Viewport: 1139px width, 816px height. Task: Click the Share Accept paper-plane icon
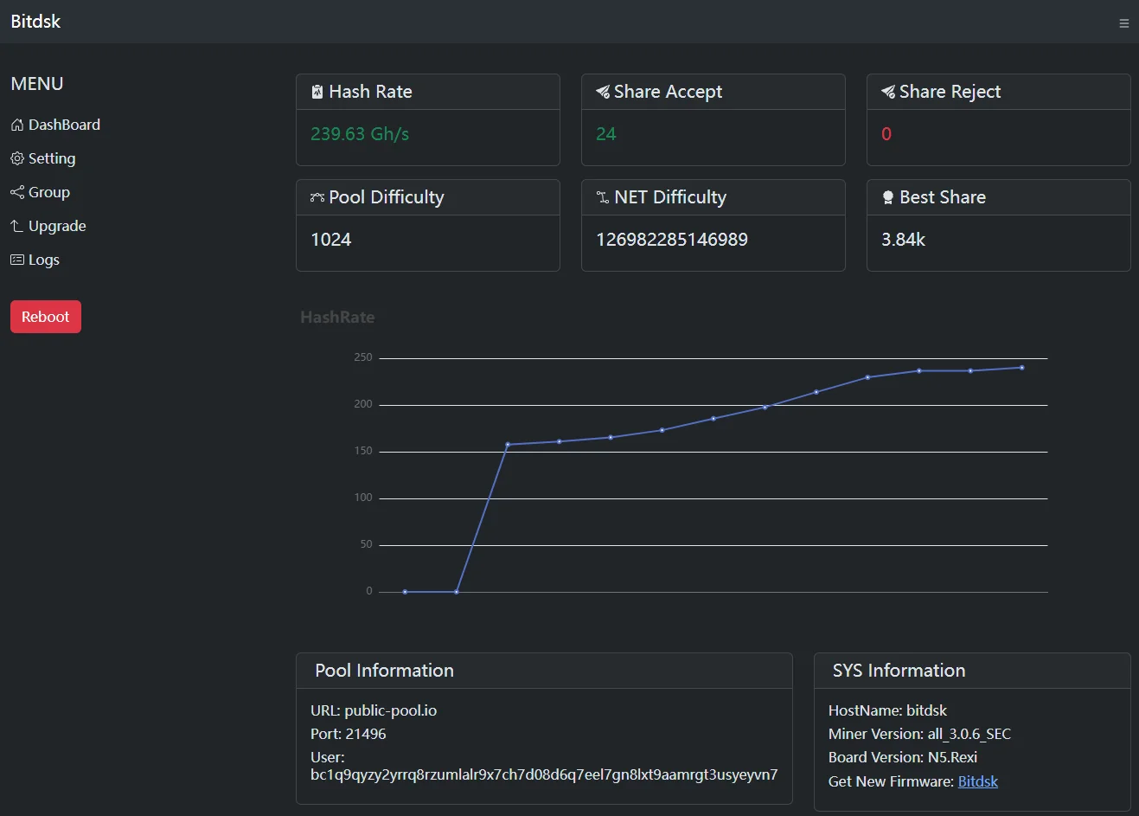[603, 93]
